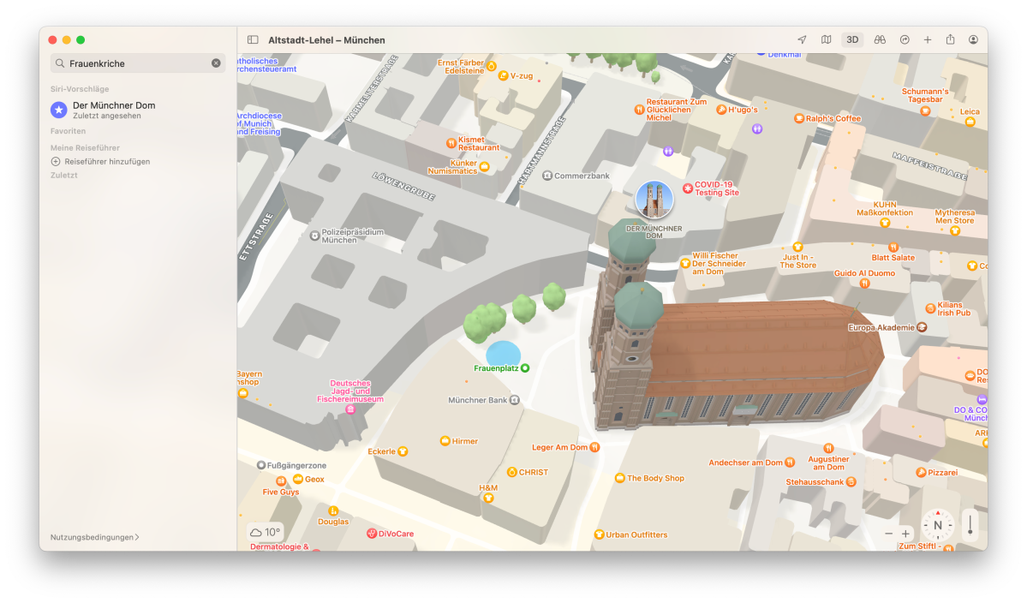The width and height of the screenshot is (1027, 603).
Task: Select Mytheresa Men Store marker
Action: point(955,230)
